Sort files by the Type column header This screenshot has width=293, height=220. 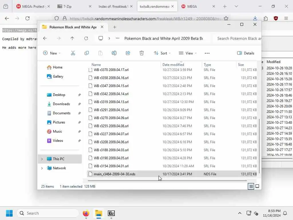[x=207, y=65]
